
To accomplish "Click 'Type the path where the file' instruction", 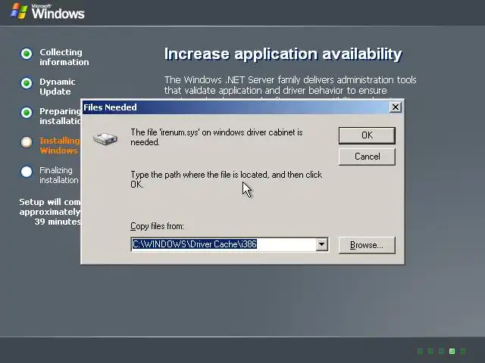I will (x=227, y=180).
